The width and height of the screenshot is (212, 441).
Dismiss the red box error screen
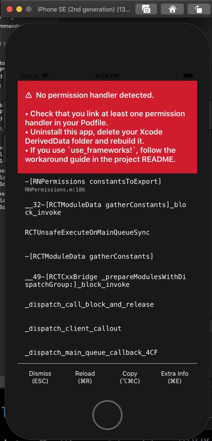(40, 377)
